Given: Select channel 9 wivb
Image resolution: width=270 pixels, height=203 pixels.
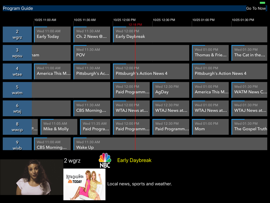Looking at the screenshot, I should [17, 144].
